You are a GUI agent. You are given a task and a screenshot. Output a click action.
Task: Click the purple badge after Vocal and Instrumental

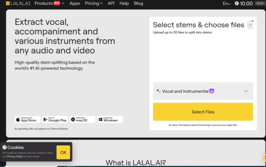pos(212,91)
